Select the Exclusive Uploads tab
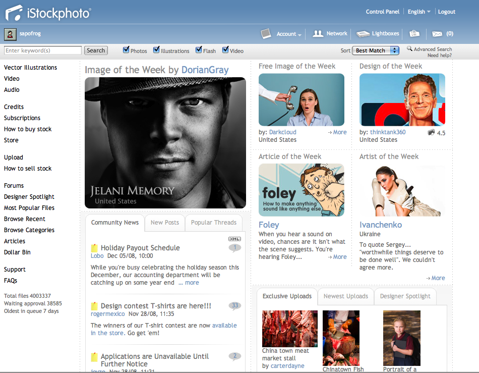Screen dimensions: 479x373 tap(287, 296)
